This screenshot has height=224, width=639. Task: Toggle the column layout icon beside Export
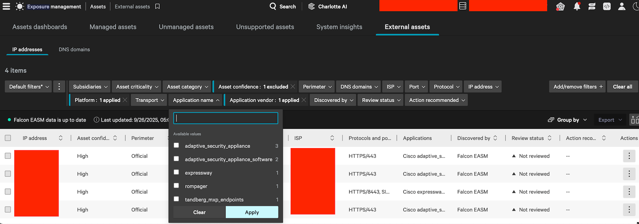(x=634, y=120)
